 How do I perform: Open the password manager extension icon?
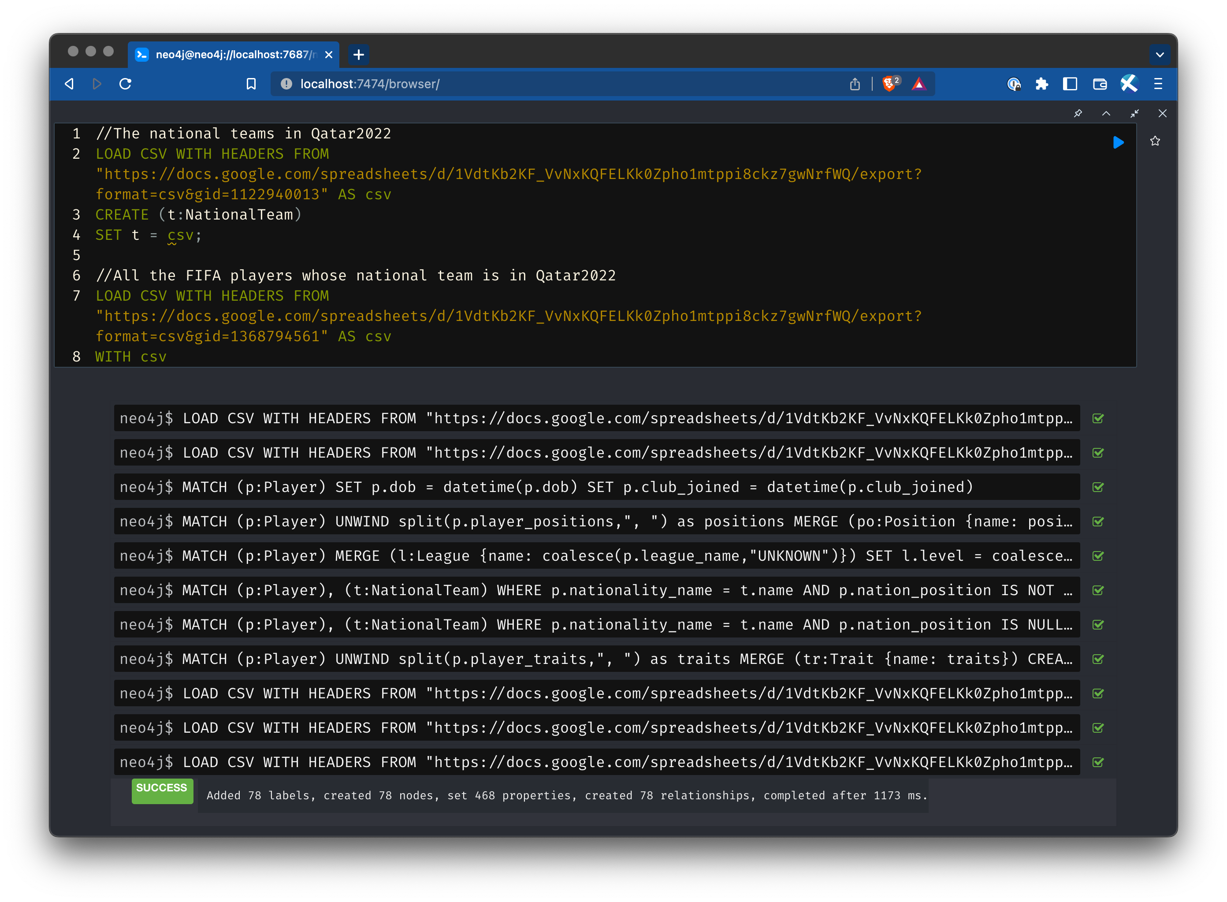1014,84
